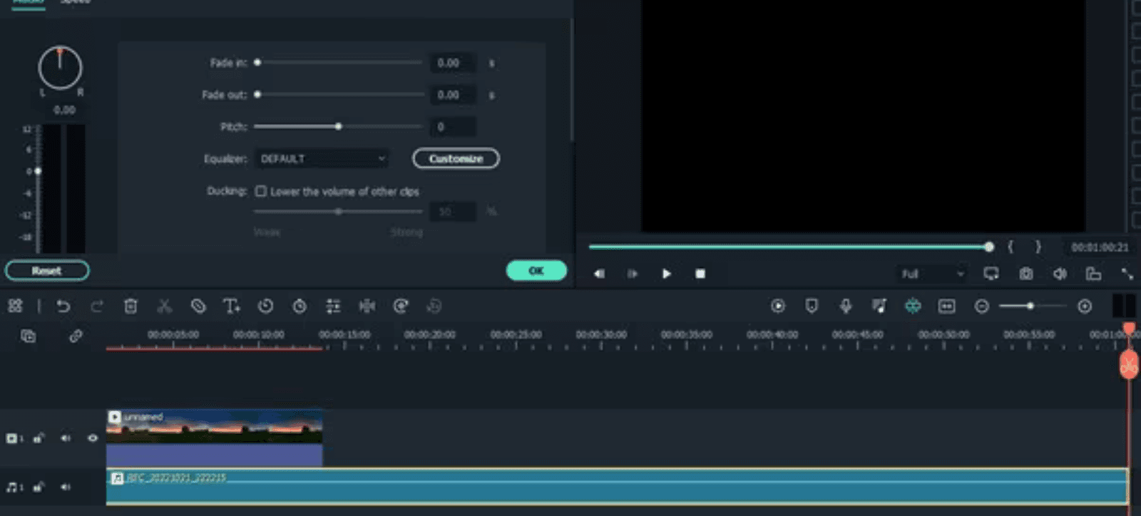This screenshot has width=1141, height=516.
Task: Open the speed control icon
Action: [x=265, y=306]
